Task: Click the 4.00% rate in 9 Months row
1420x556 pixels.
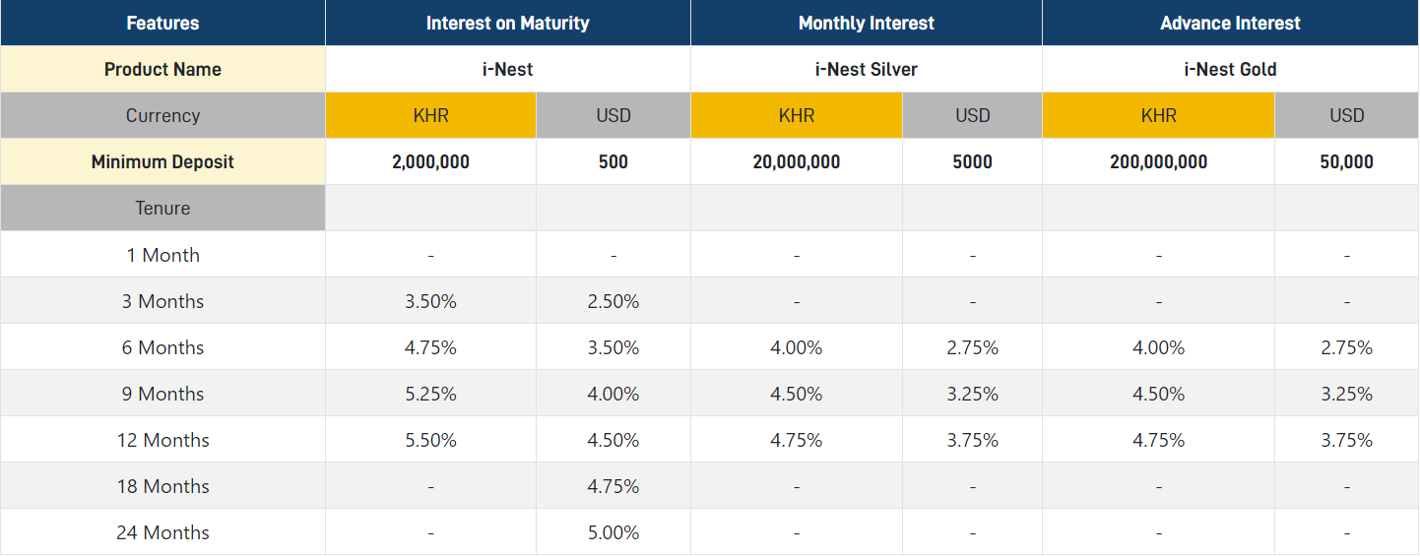Action: (x=613, y=394)
